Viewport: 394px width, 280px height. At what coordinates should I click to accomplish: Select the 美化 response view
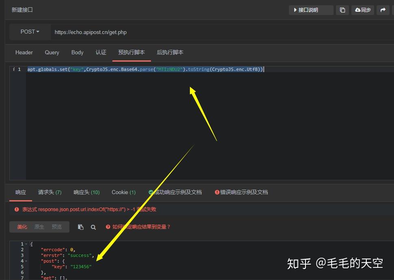[x=22, y=227]
